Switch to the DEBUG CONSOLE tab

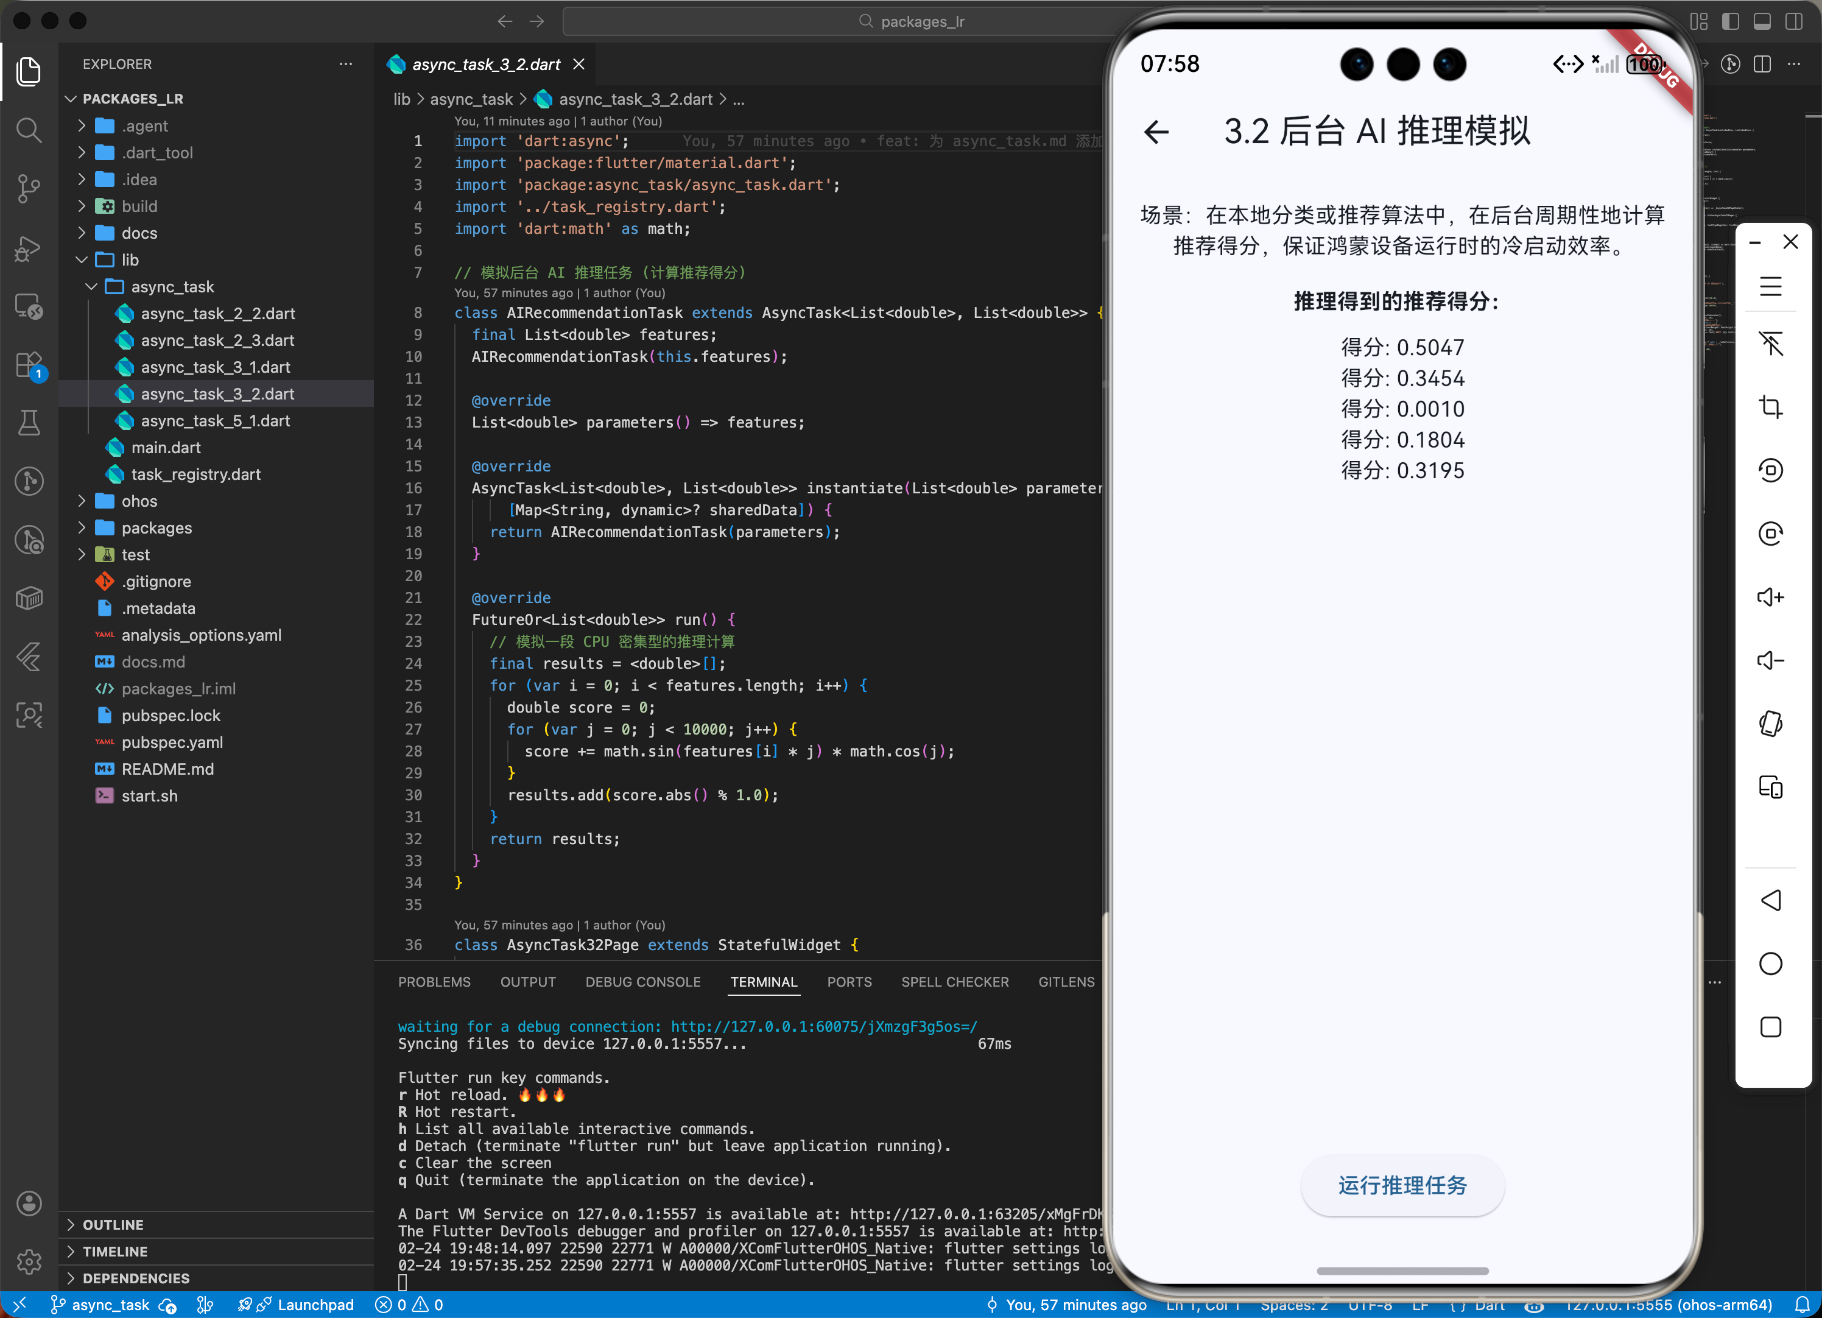[642, 981]
